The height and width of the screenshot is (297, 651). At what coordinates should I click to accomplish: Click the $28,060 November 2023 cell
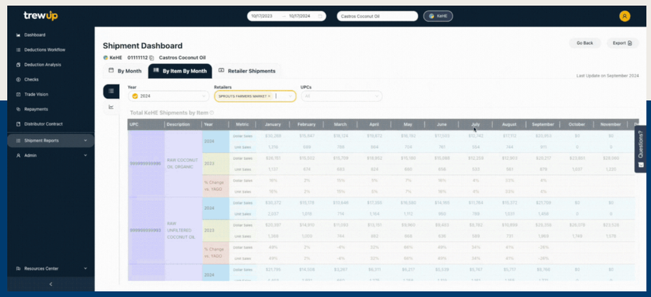611,158
